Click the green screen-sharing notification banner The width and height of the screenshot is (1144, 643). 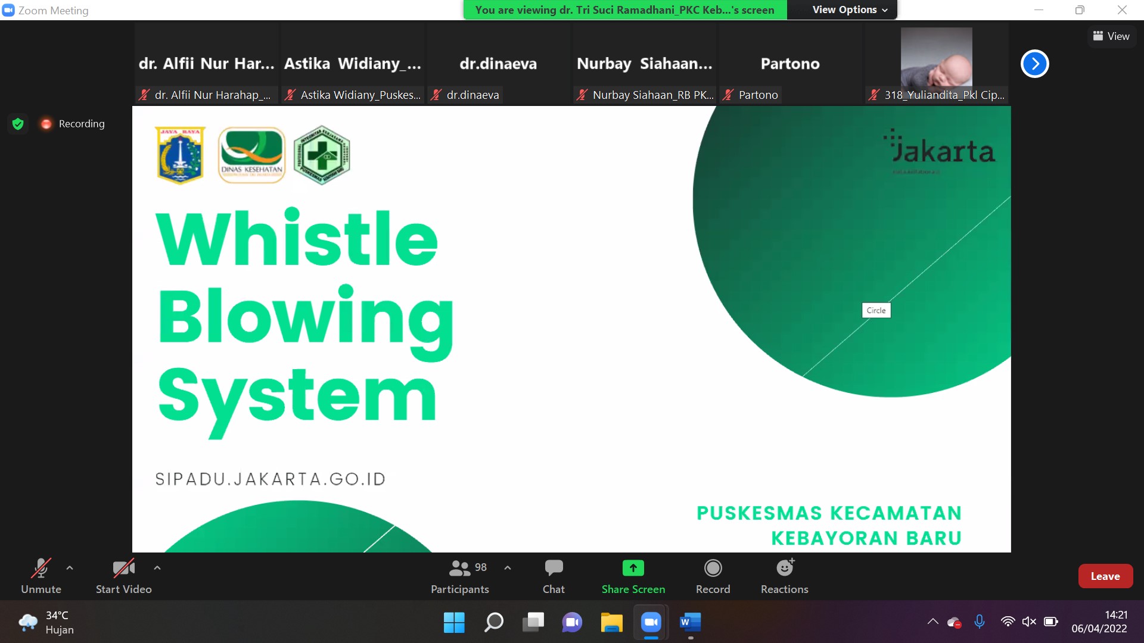[x=625, y=10]
